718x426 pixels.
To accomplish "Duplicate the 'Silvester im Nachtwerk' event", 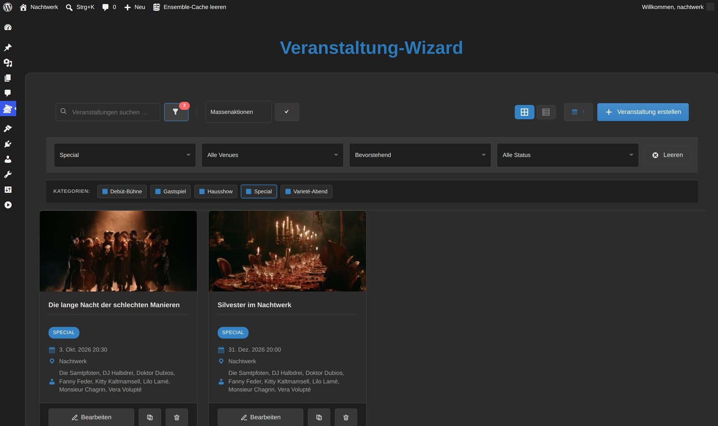I will click(x=319, y=417).
